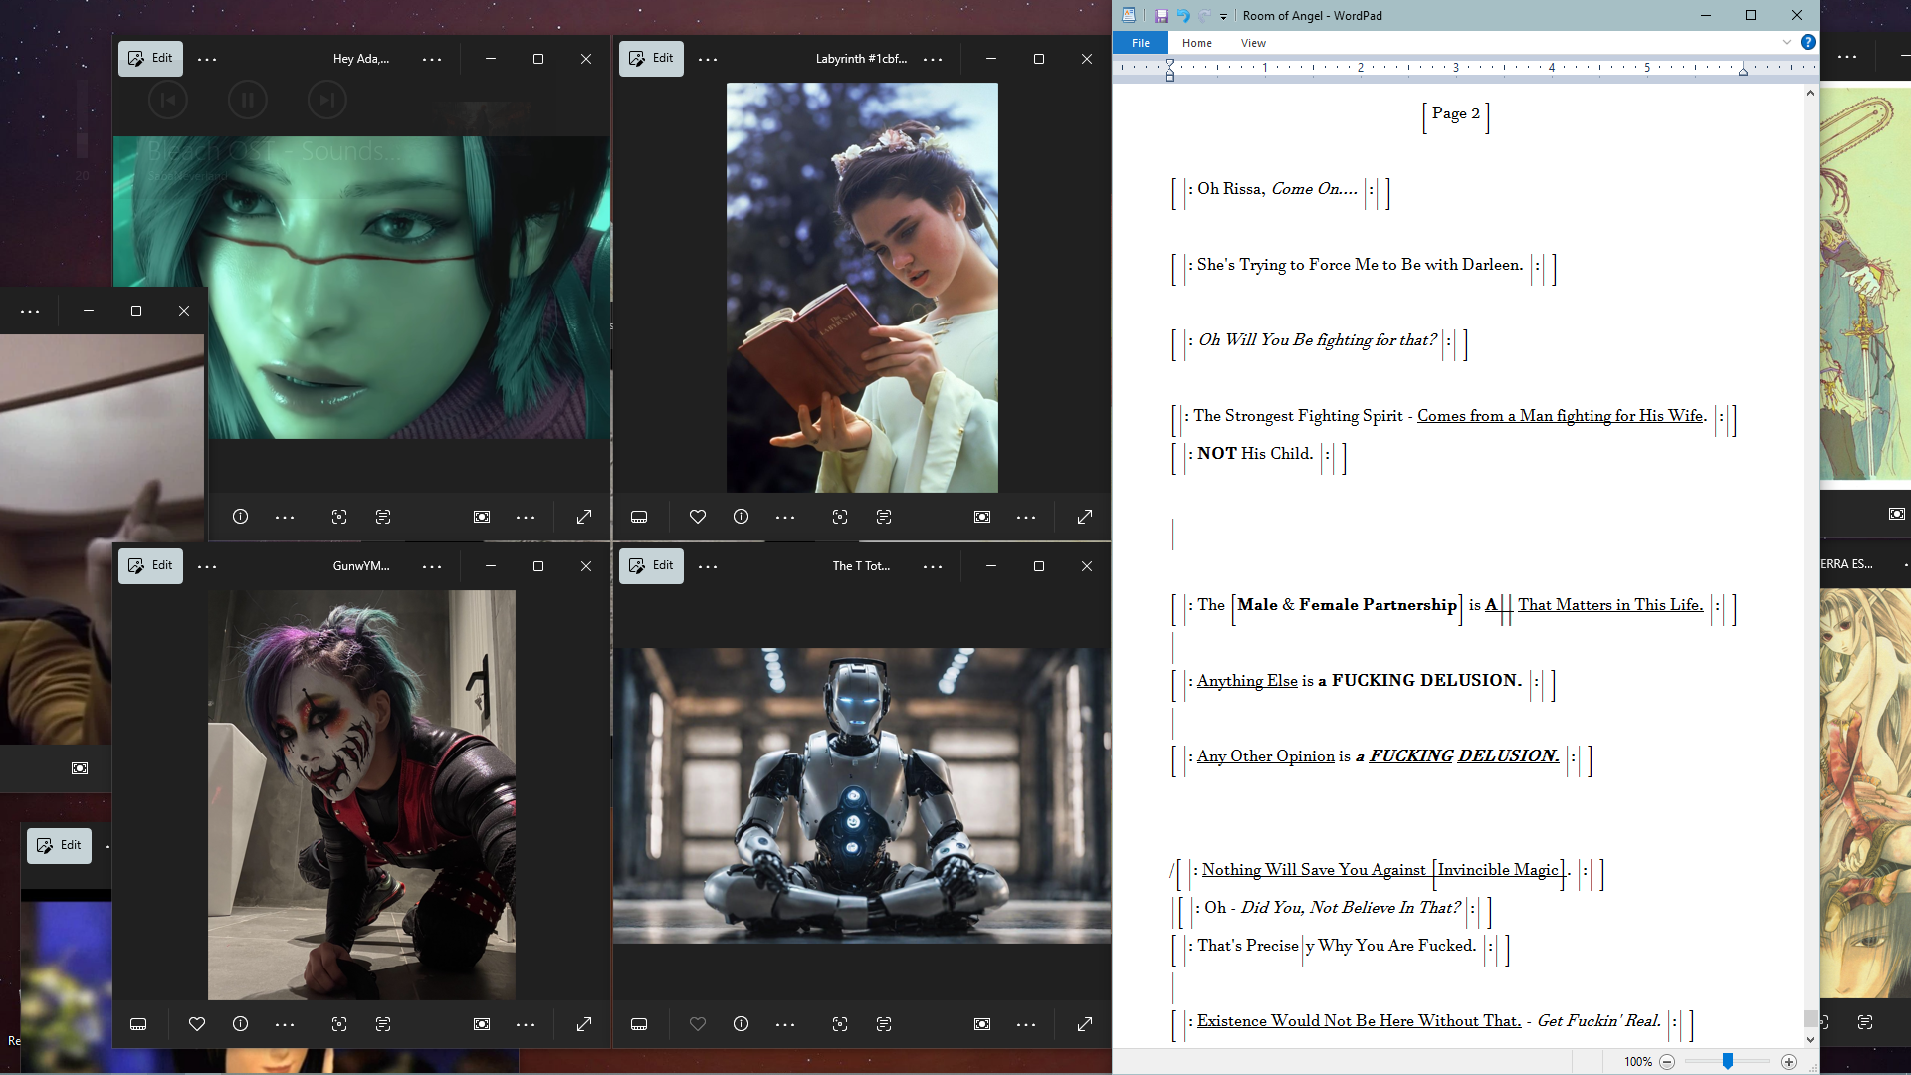Open Customize Quick Access Toolbar dropdown
This screenshot has width=1911, height=1075.
(1223, 17)
